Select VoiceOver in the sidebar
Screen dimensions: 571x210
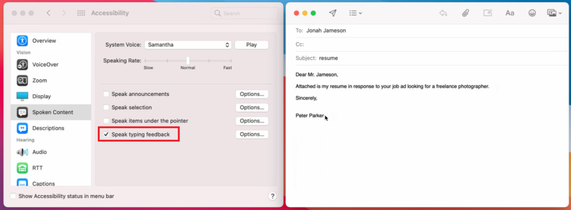pyautogui.click(x=45, y=64)
